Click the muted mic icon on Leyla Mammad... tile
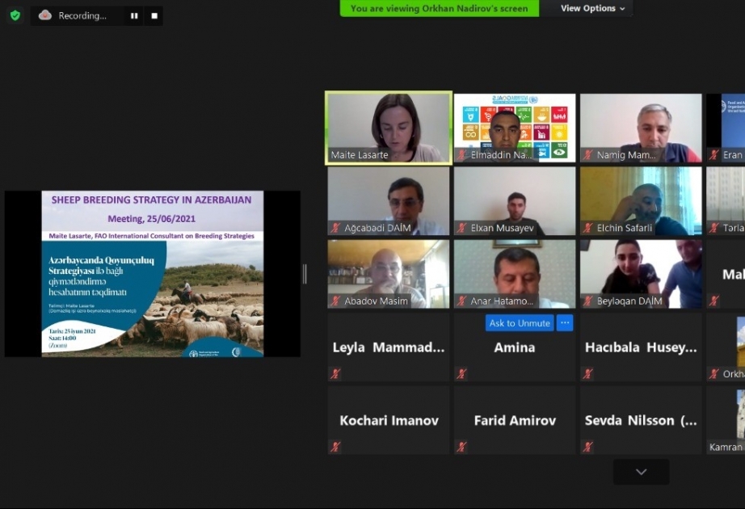745x509 pixels. click(335, 374)
